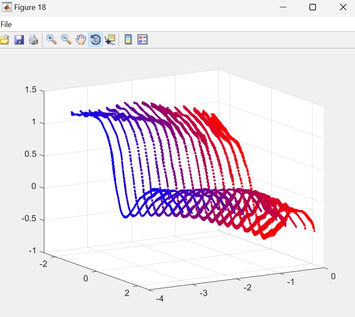
Task: Select the Zoom Out magnifier tool
Action: click(66, 40)
